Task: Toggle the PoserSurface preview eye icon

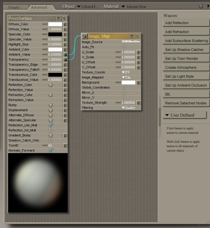Action: [64, 18]
